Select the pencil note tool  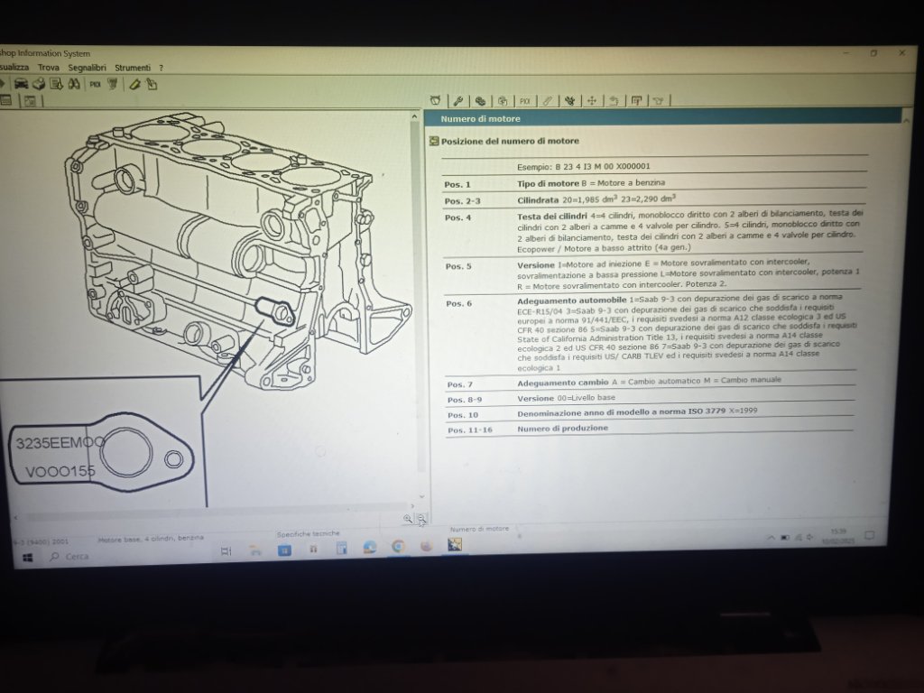tap(134, 84)
